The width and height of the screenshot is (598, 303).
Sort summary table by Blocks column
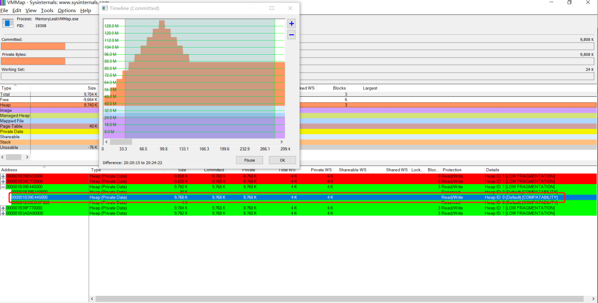click(x=332, y=88)
